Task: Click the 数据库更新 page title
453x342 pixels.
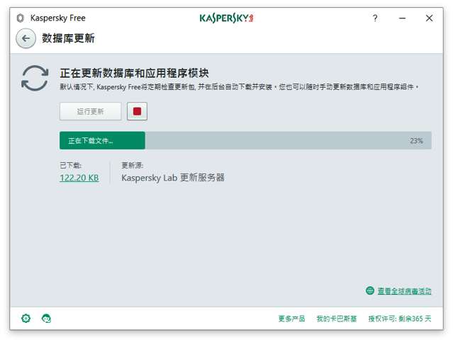Action: point(68,38)
